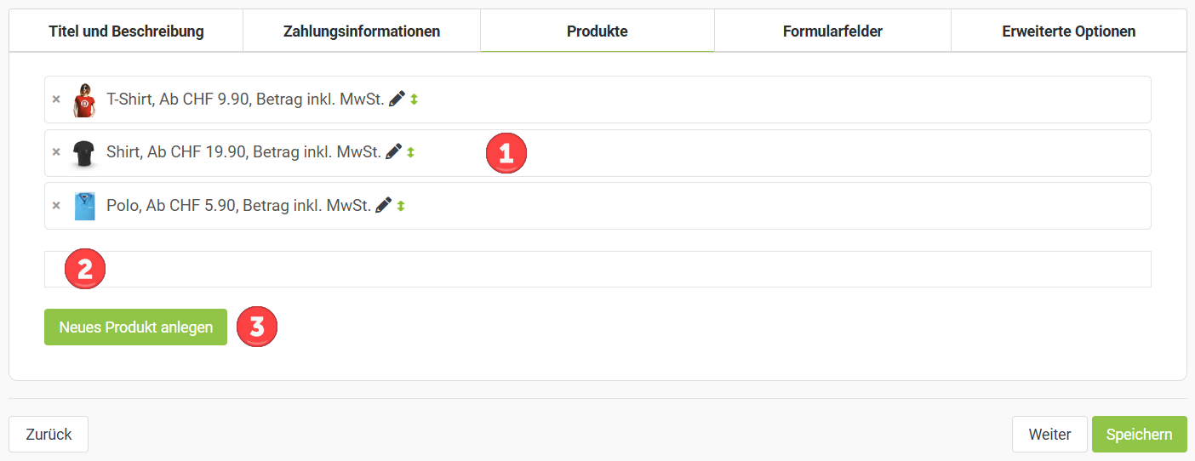This screenshot has height=461, width=1195.
Task: Click the blue Polo product thumbnail
Action: pyautogui.click(x=84, y=206)
